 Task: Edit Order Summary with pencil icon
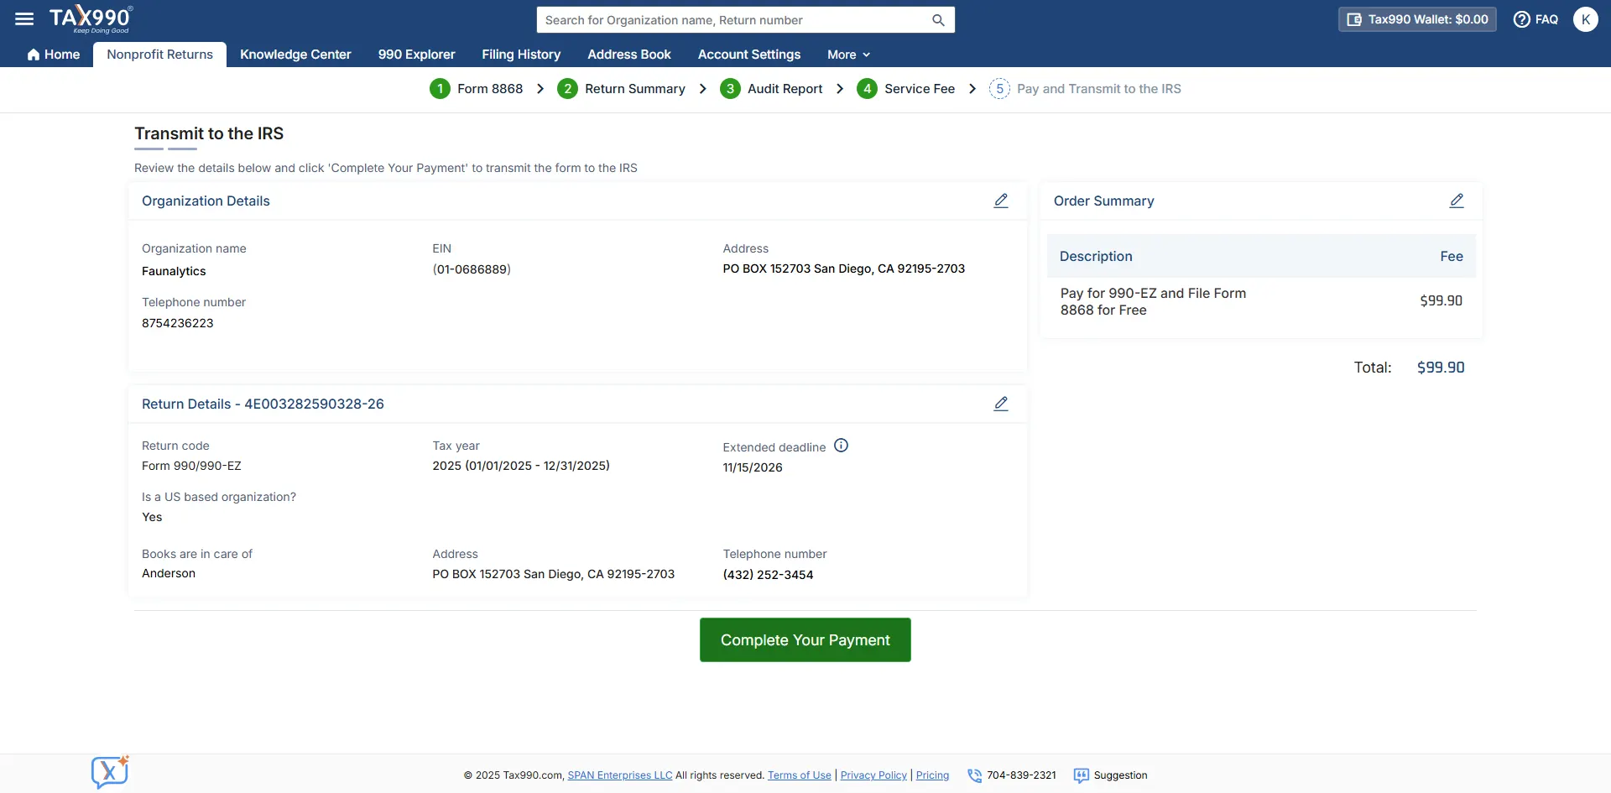(1457, 201)
